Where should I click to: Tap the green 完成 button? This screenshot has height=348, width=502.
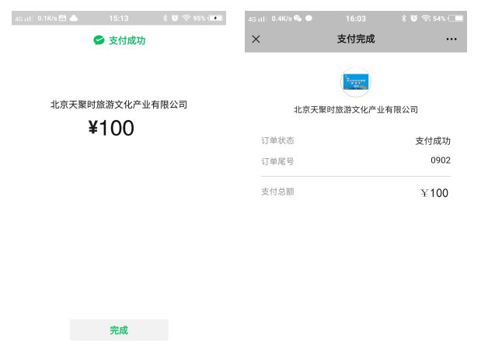point(119,330)
